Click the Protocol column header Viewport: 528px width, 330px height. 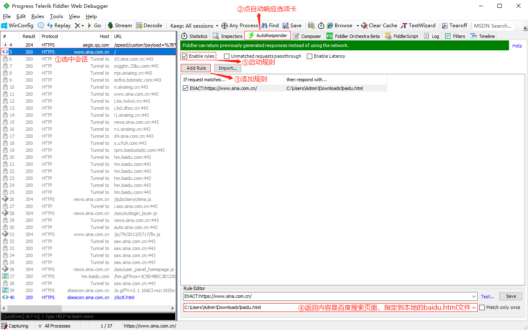click(x=50, y=36)
